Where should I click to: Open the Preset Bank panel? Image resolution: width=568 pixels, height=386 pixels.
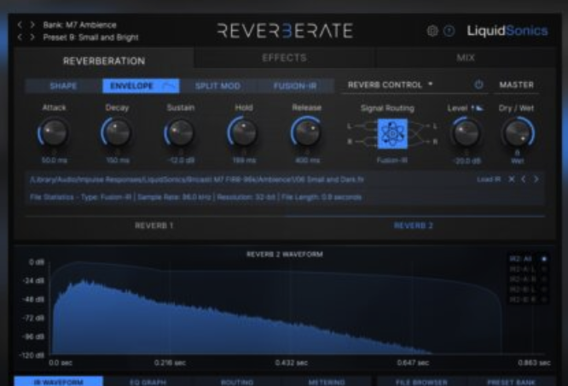pos(511,382)
